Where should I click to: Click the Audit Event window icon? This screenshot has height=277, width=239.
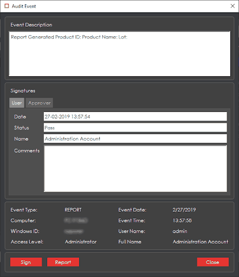[x=7, y=6]
